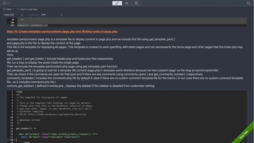Click the '<div id="primary"' code line 16
This screenshot has height=143, width=254.
(x=58, y=134)
